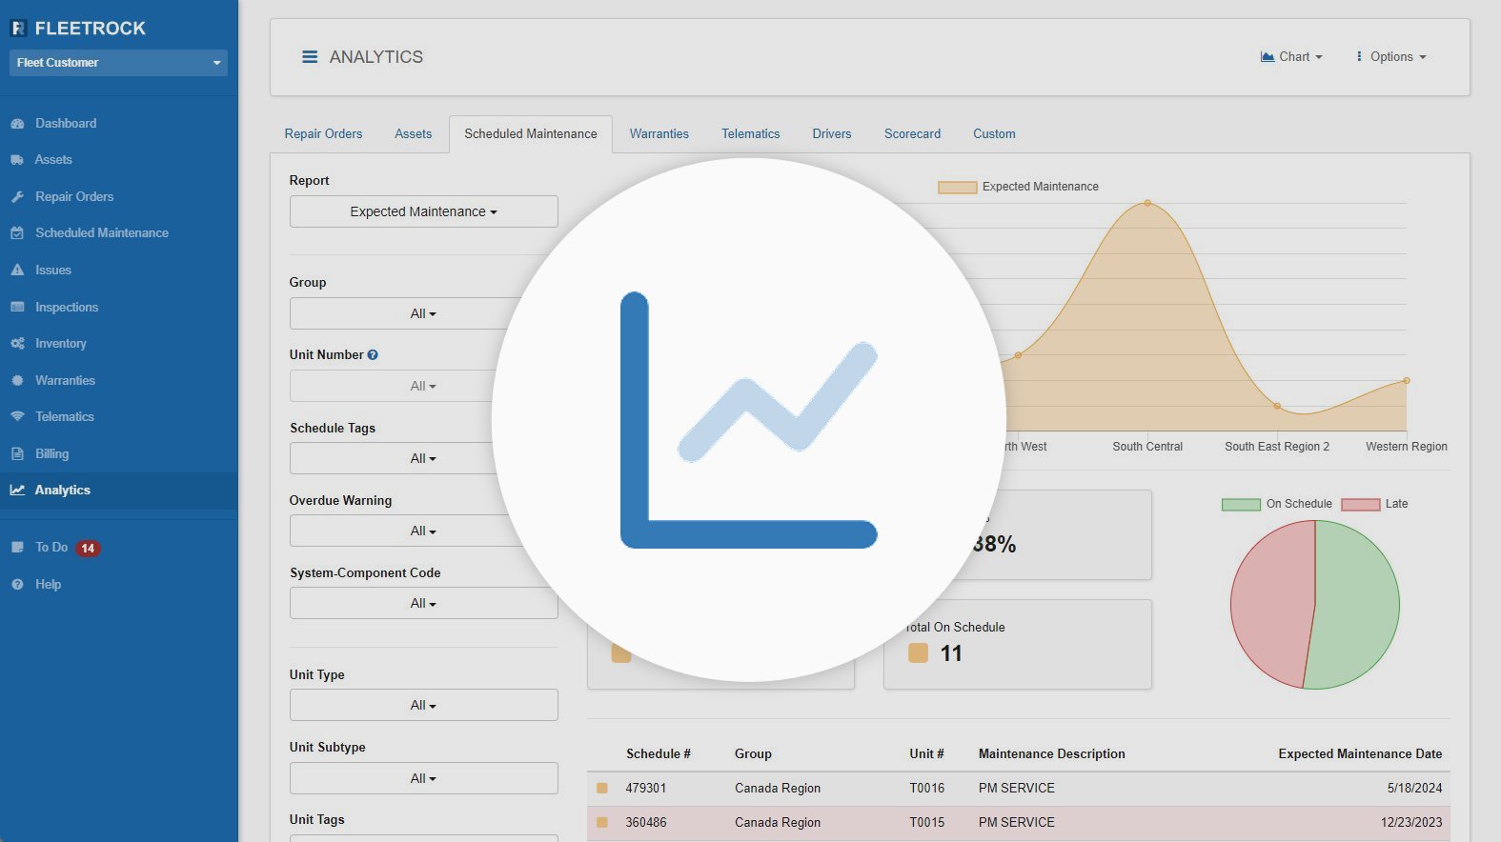Screen dimensions: 1501x842
Task: Click the Unit Number help question icon
Action: click(x=373, y=355)
